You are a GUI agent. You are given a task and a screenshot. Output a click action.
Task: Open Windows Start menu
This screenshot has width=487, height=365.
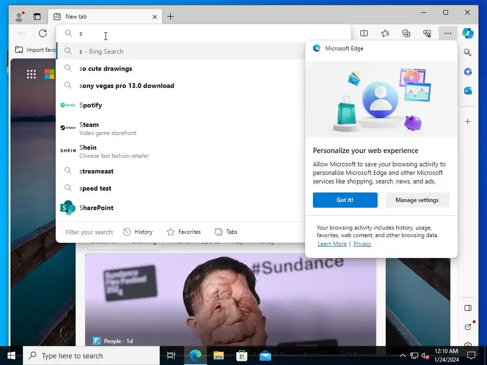[x=11, y=355]
